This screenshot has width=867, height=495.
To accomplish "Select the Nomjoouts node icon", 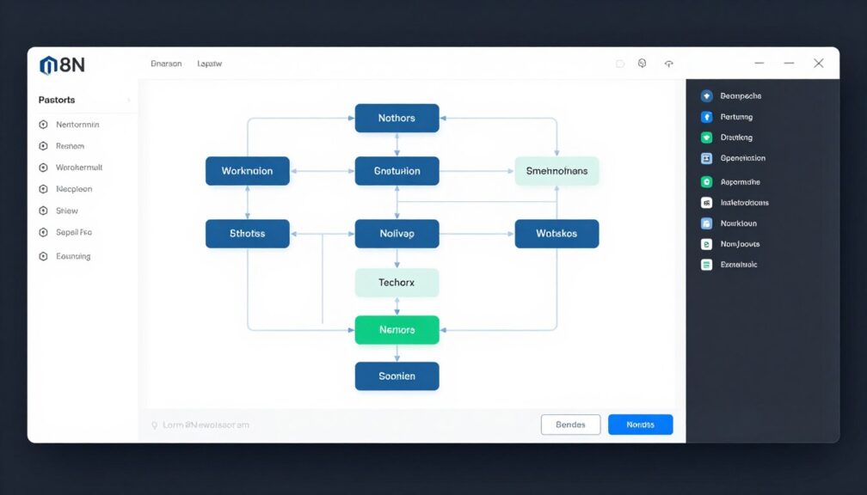I will click(x=708, y=243).
